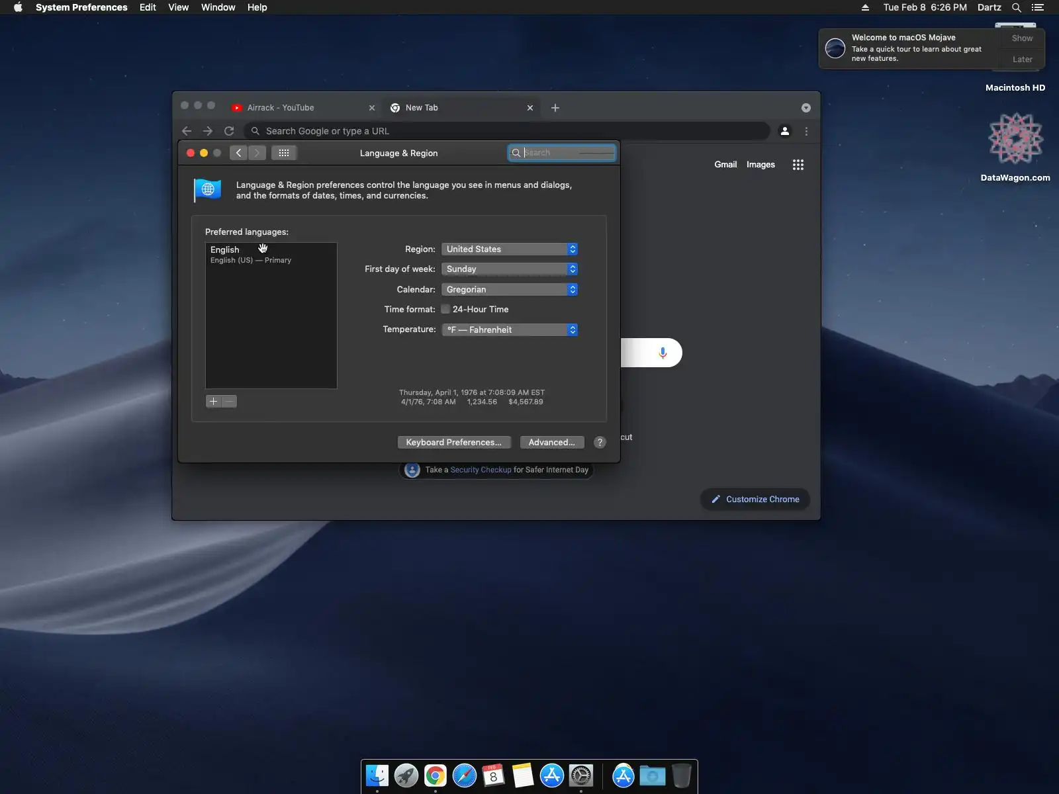
Task: Click the Customize Chrome button
Action: pos(755,500)
